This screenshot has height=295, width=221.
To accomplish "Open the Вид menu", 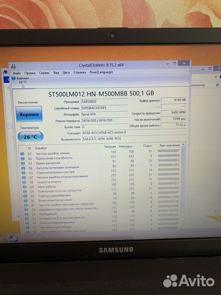I will pyautogui.click(x=56, y=73).
